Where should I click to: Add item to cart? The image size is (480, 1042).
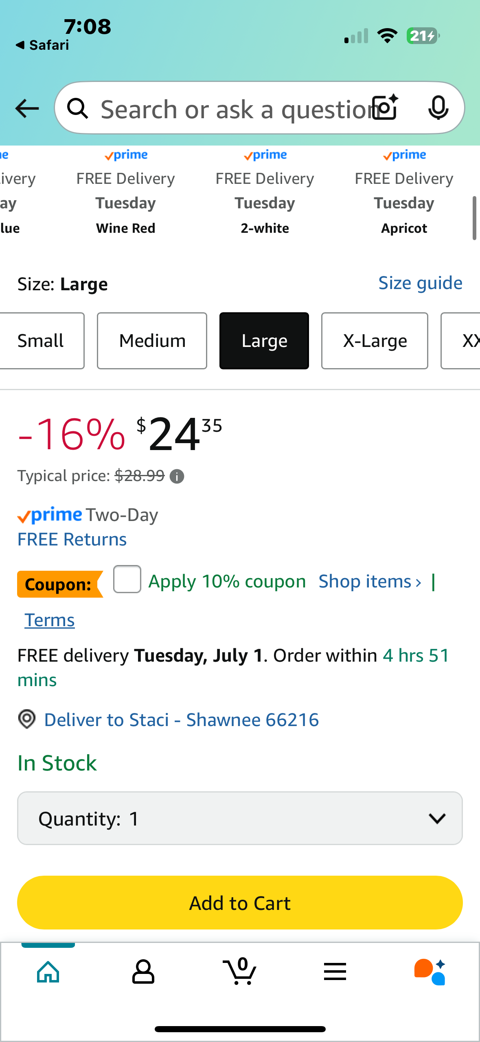click(240, 903)
